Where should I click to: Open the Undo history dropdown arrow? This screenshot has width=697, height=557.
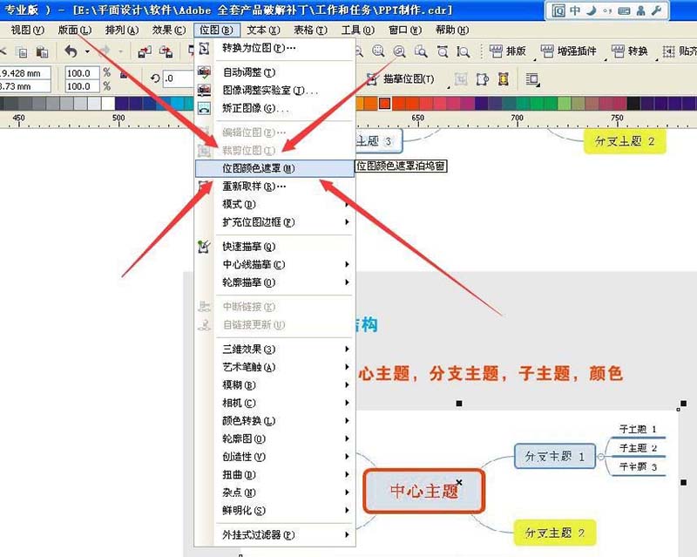[x=87, y=51]
